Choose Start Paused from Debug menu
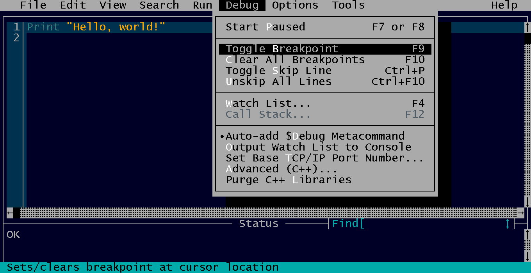Viewport: 531px width, 273px height. tap(325, 27)
